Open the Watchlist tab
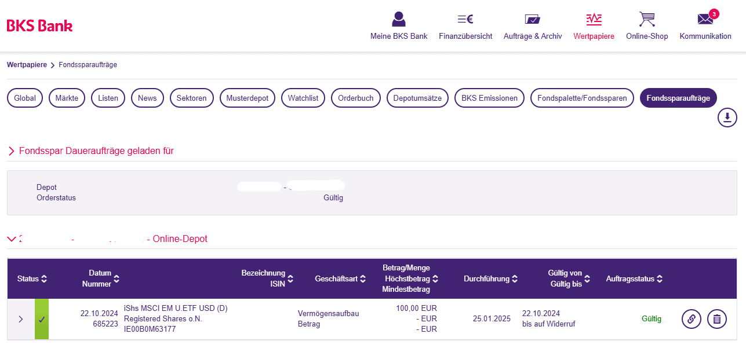This screenshot has height=352, width=746. (x=303, y=98)
